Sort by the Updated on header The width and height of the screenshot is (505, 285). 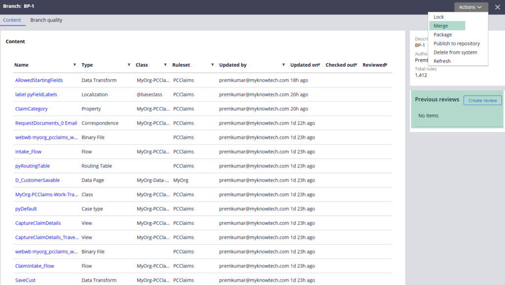coord(304,65)
